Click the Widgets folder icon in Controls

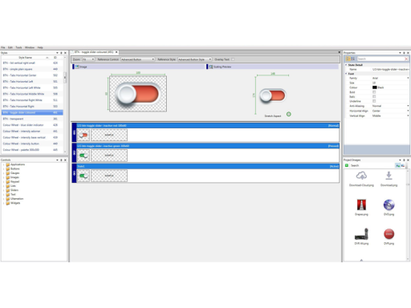8,203
